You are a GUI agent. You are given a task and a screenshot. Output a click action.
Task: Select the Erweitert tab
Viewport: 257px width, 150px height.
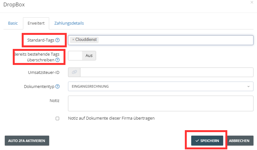point(36,23)
